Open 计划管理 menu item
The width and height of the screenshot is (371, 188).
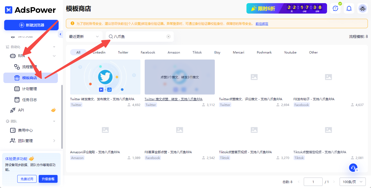tap(31, 89)
